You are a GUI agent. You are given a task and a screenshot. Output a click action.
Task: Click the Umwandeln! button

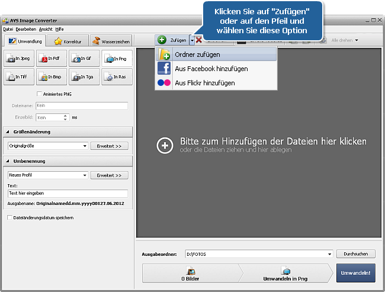(356, 273)
